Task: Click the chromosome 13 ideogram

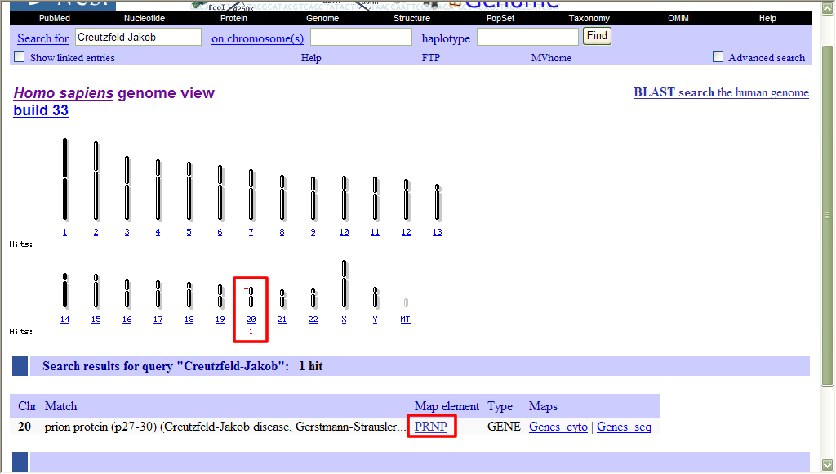Action: 438,202
